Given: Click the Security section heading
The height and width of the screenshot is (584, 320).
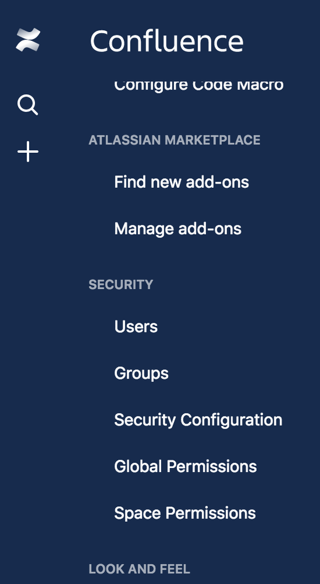Looking at the screenshot, I should click(x=121, y=284).
